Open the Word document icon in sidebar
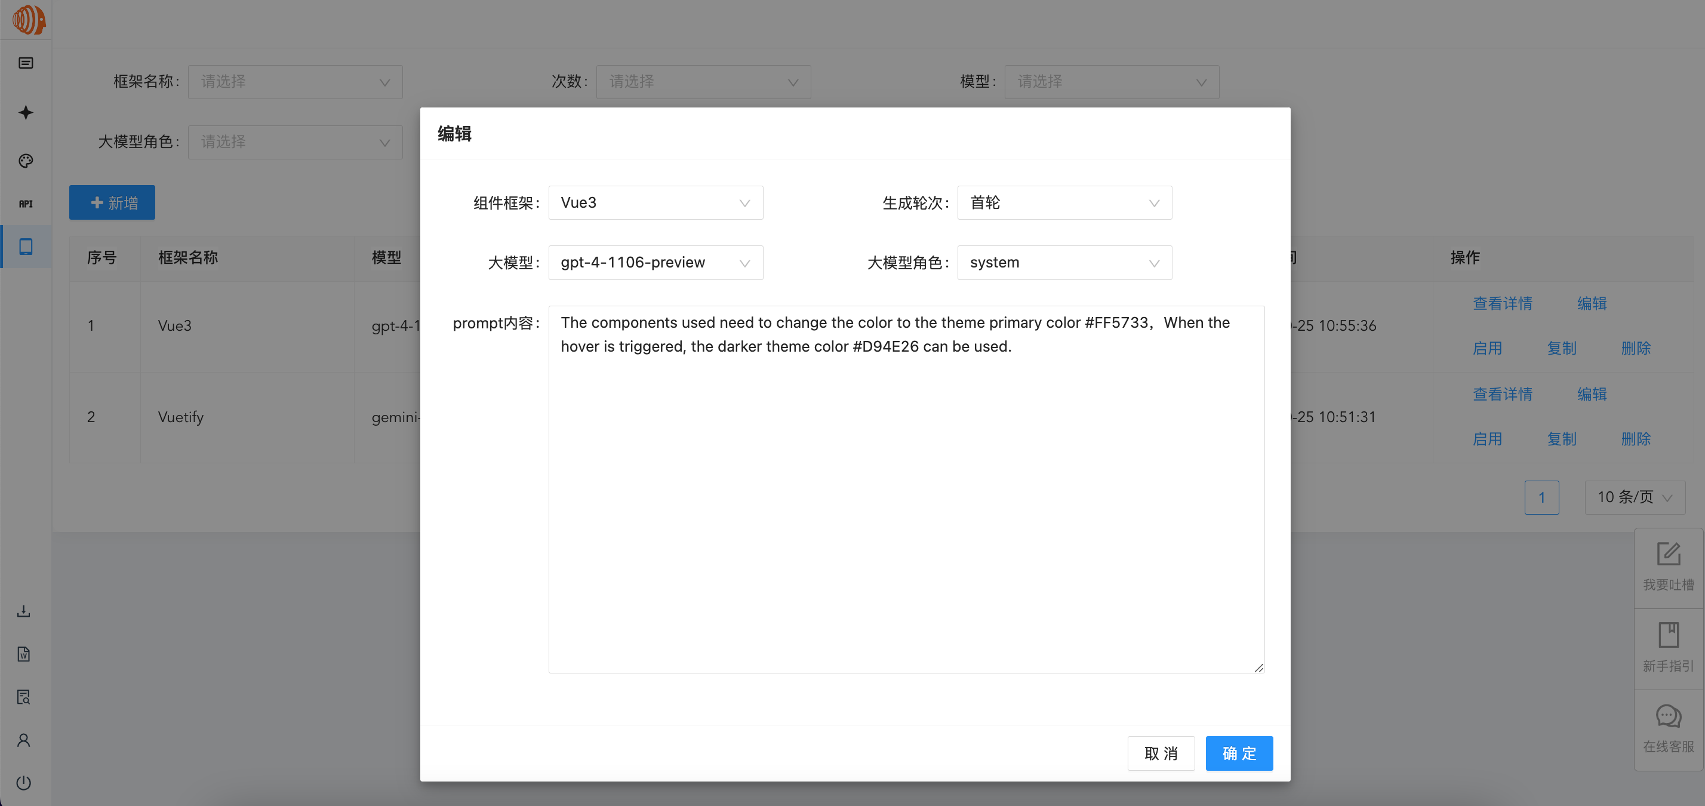The height and width of the screenshot is (806, 1705). (x=24, y=654)
